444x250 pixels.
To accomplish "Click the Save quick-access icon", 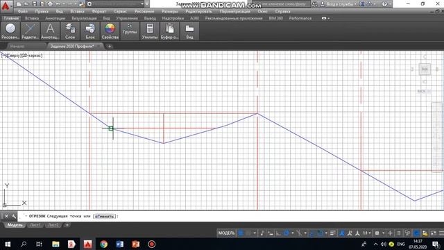I will (34, 4).
